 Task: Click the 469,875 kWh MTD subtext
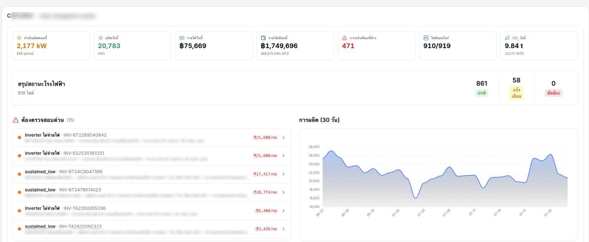point(274,54)
